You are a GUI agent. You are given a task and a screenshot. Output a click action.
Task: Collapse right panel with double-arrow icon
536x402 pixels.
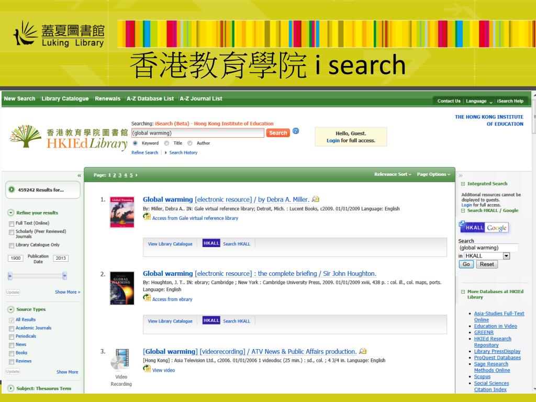click(x=461, y=175)
